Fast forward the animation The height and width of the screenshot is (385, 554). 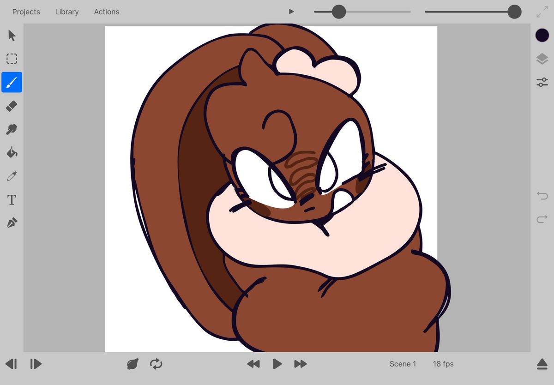(x=301, y=364)
